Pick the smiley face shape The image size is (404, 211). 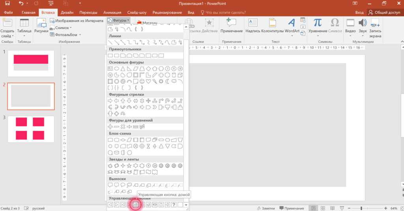(142, 82)
